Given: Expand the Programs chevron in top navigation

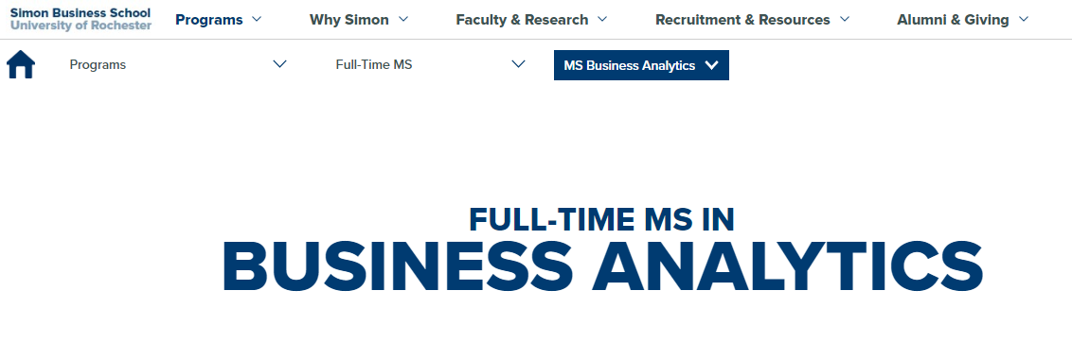Looking at the screenshot, I should (257, 19).
